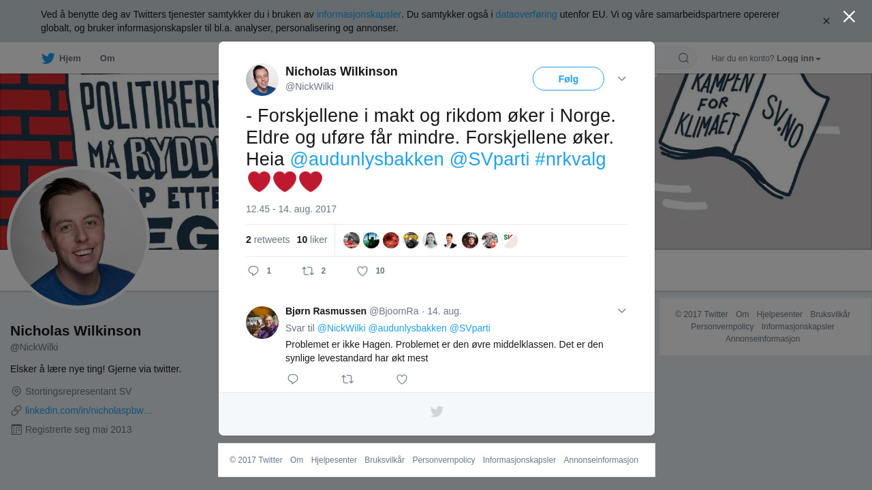Click the reply icon under the main tweet

point(253,271)
